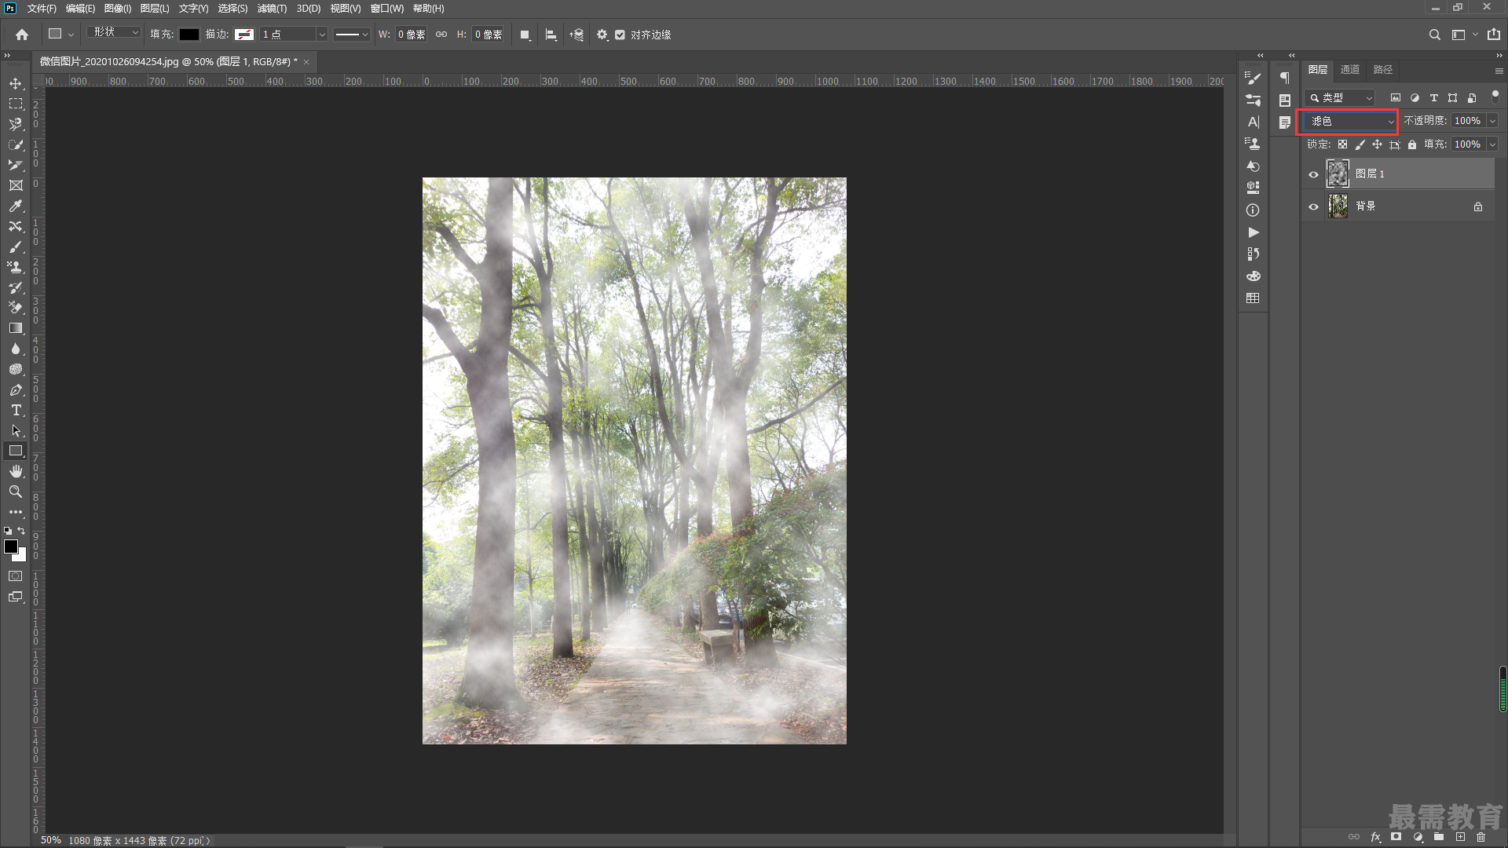The width and height of the screenshot is (1508, 848).
Task: Select the History Brush tool
Action: point(16,287)
